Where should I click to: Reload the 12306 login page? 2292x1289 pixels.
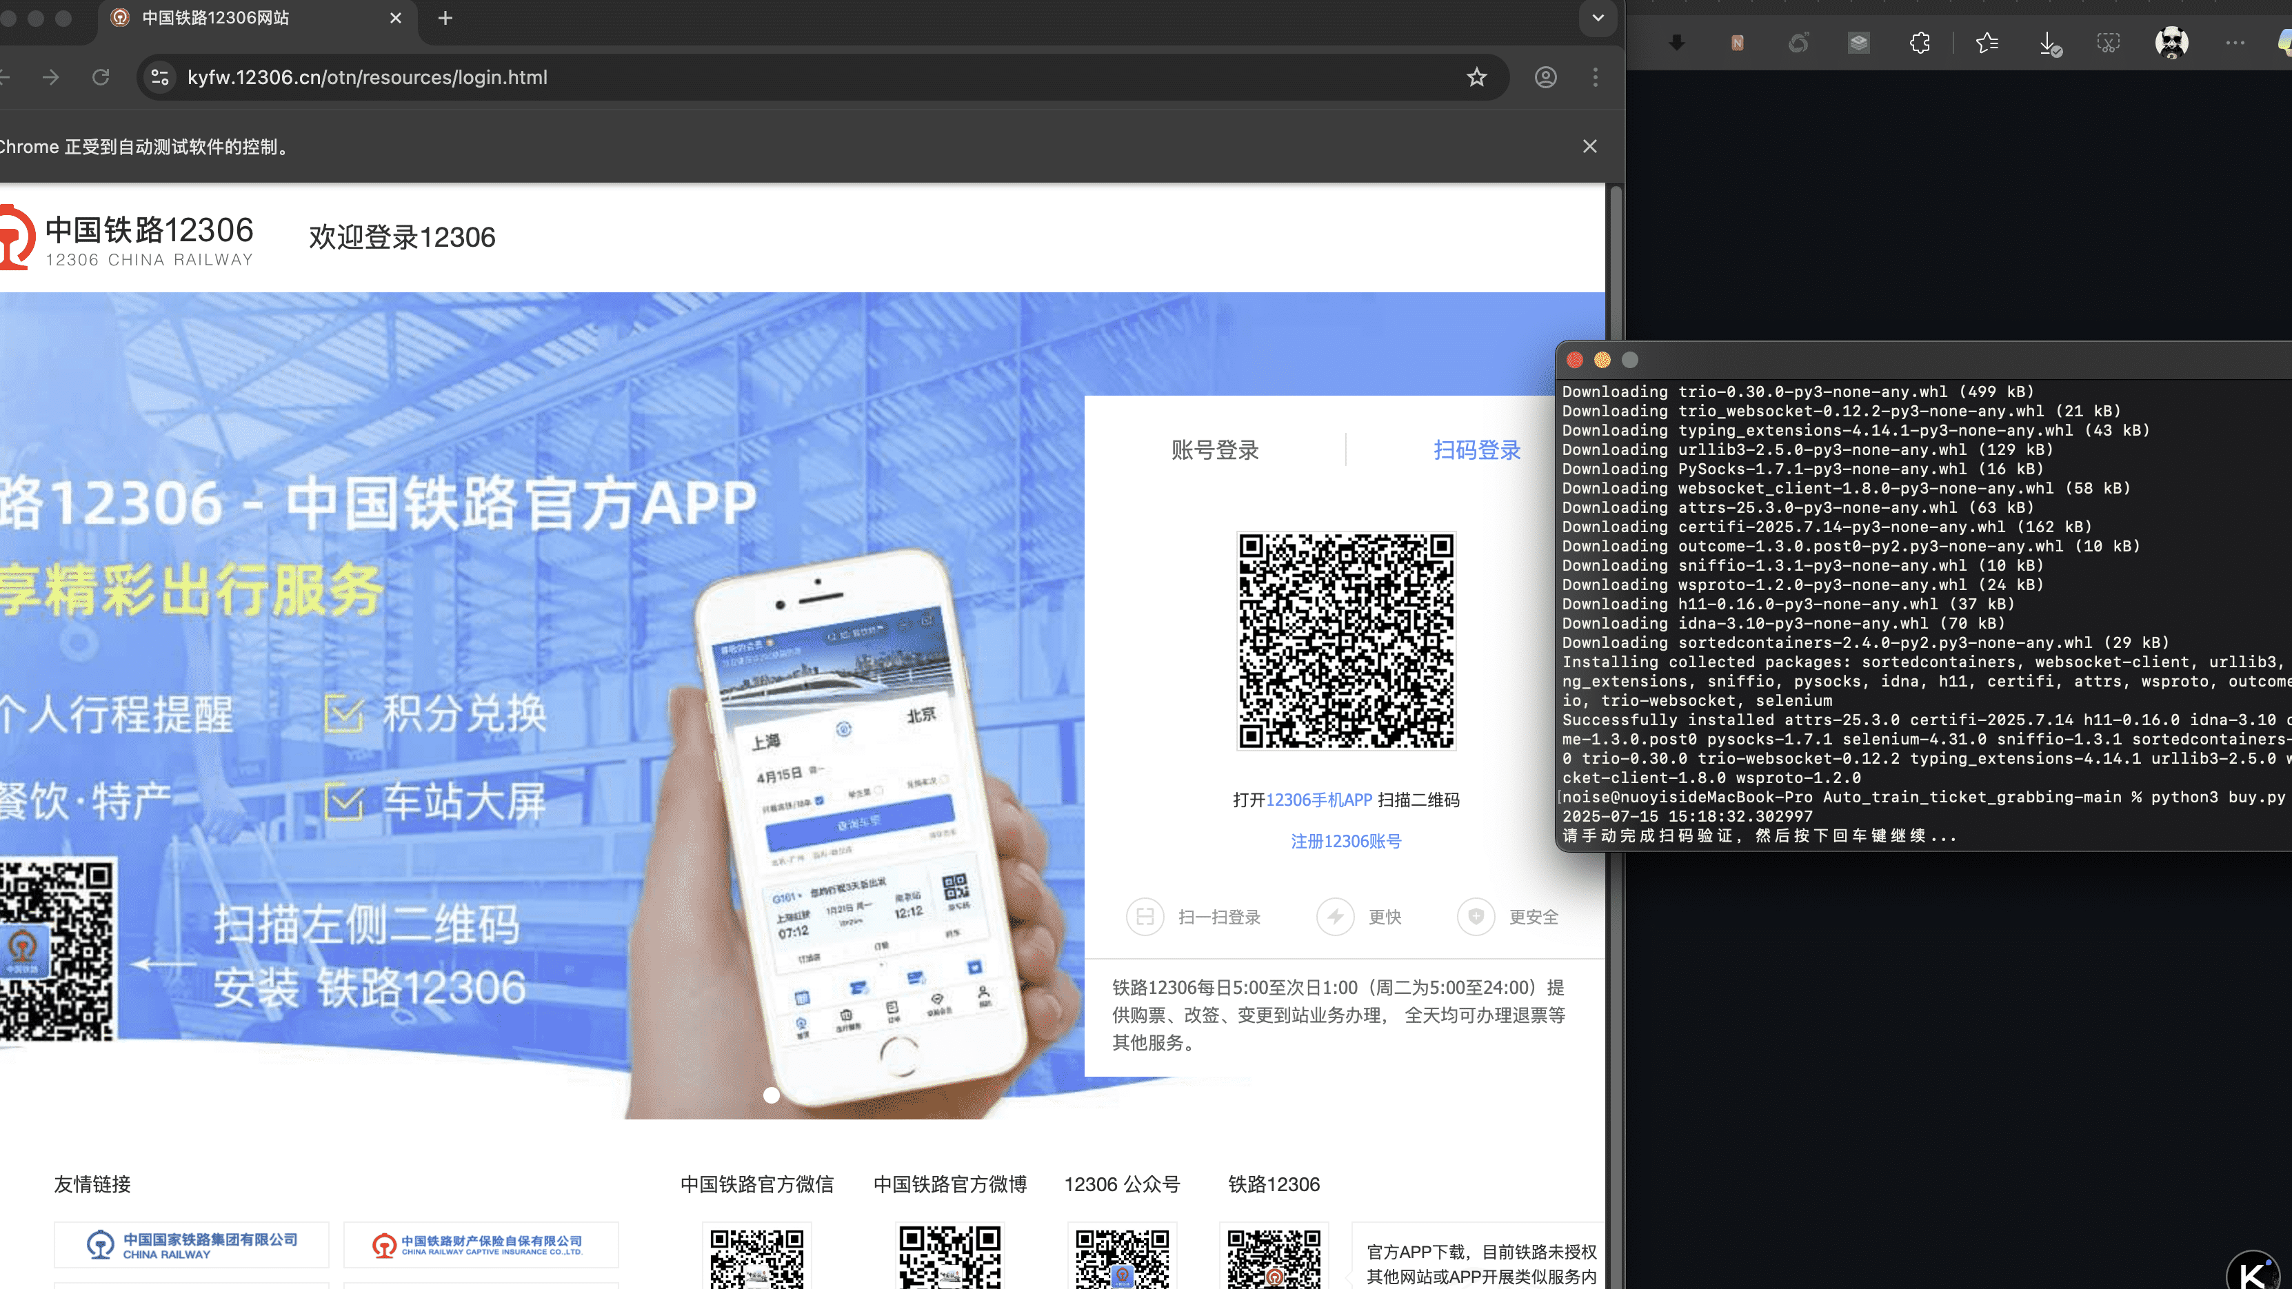(101, 77)
